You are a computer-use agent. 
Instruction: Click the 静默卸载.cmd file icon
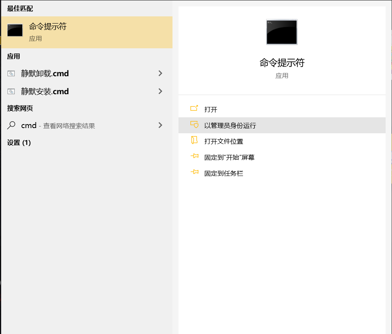tap(11, 73)
